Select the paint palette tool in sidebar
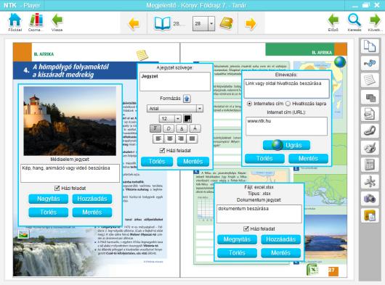The width and height of the screenshot is (385, 285). (x=370, y=148)
